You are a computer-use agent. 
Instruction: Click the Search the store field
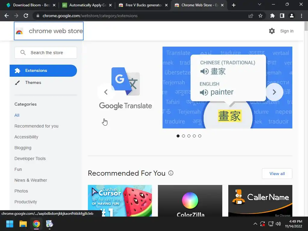point(46,53)
